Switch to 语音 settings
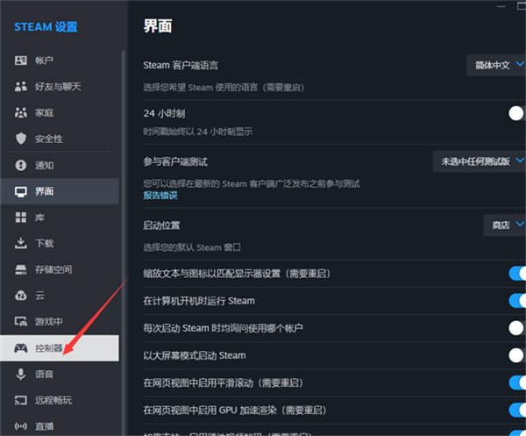 (x=60, y=375)
